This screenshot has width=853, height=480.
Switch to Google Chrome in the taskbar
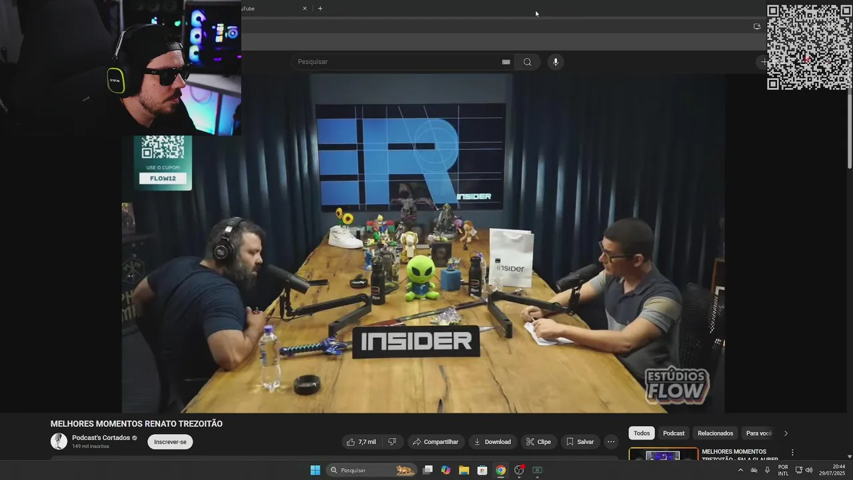[500, 470]
